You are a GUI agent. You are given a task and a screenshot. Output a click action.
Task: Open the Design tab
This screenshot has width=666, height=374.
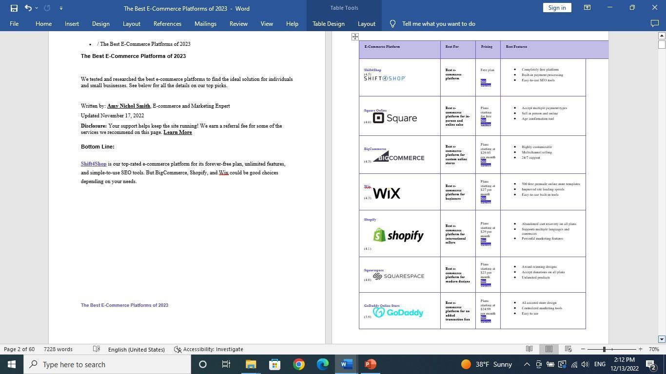(100, 24)
